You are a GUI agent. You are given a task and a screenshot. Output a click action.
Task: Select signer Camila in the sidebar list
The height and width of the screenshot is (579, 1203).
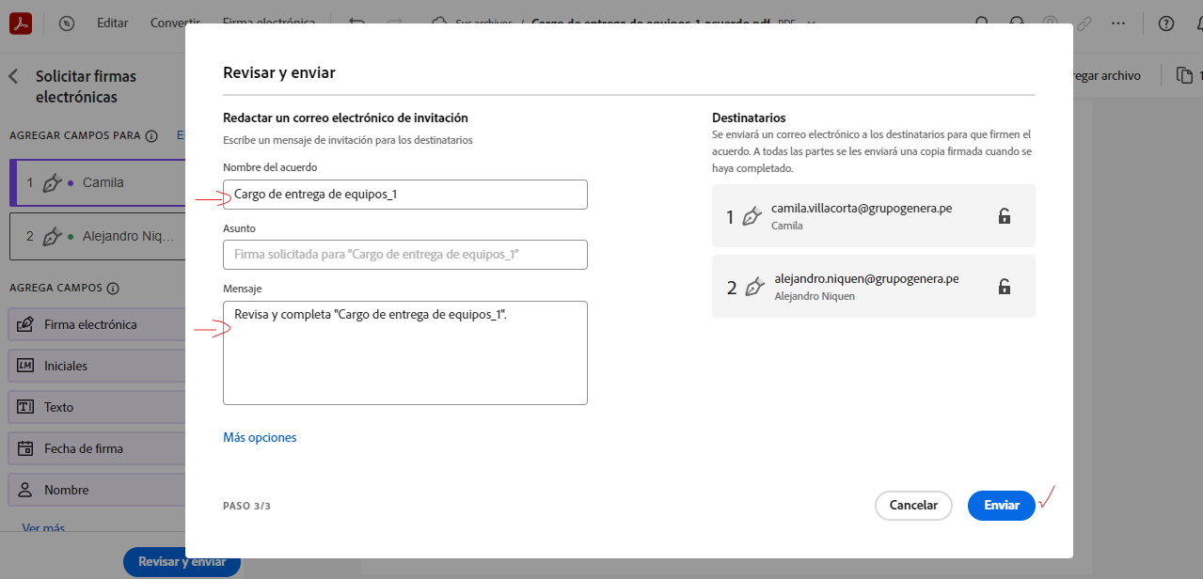pos(98,182)
